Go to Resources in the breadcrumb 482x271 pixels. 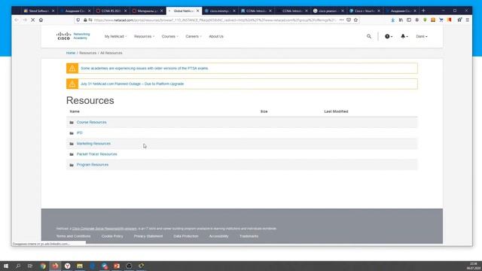87,53
